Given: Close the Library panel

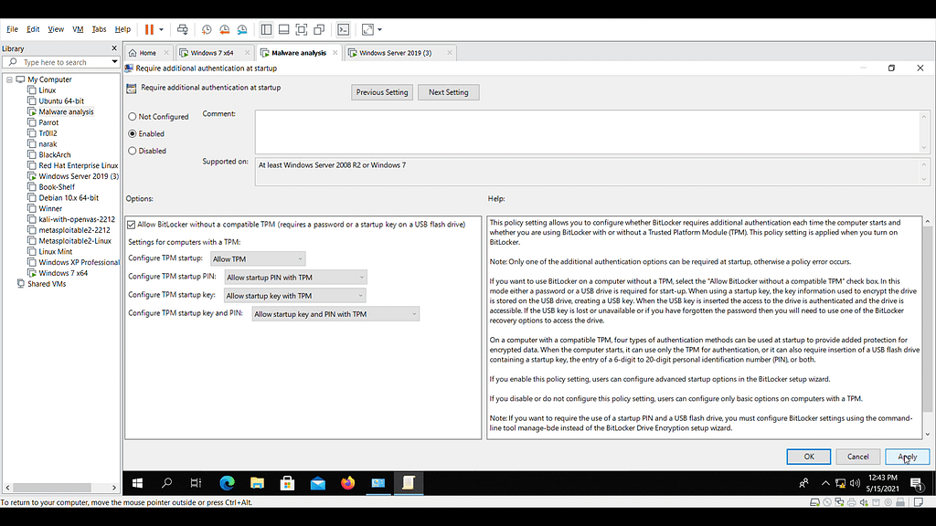Looking at the screenshot, I should point(114,48).
